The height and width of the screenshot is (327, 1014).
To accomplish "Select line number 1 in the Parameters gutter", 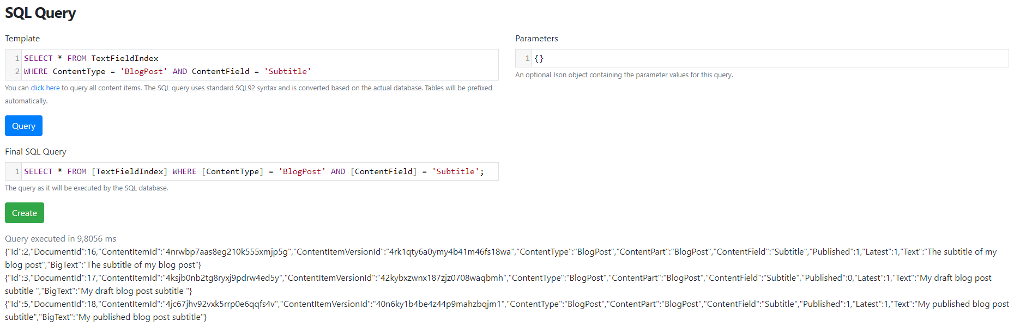I will pyautogui.click(x=527, y=58).
